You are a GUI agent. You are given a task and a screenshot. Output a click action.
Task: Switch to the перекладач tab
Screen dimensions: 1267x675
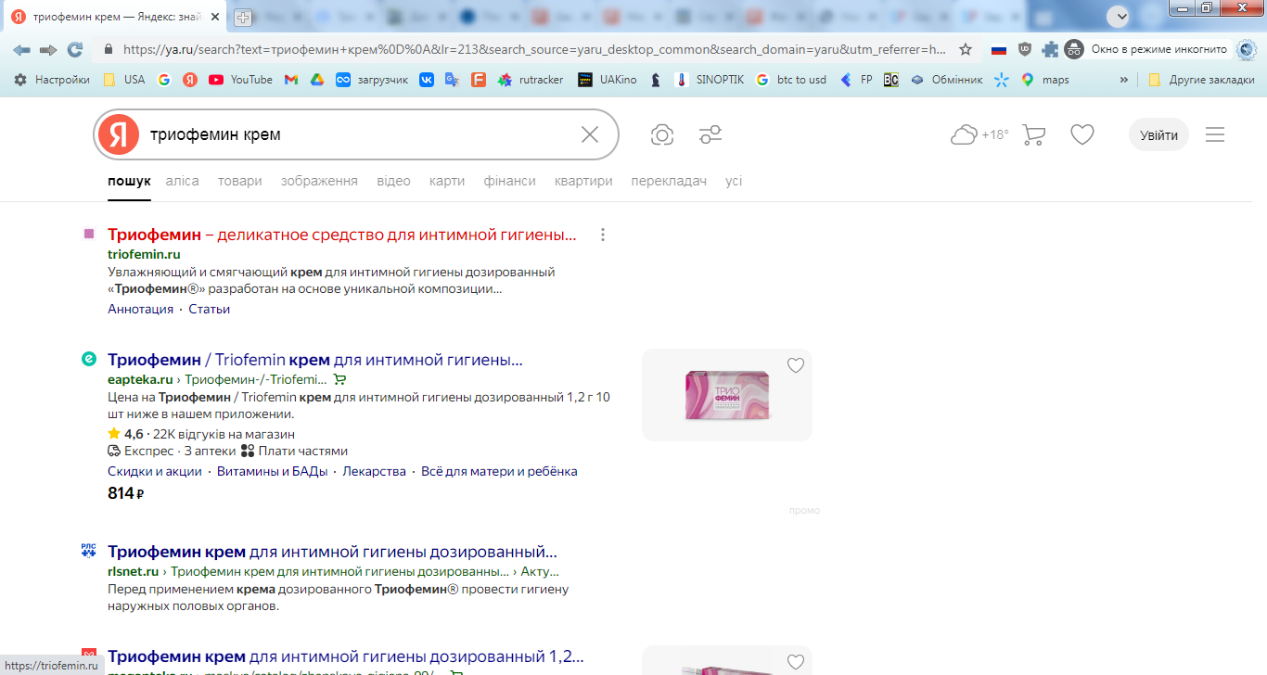[669, 181]
